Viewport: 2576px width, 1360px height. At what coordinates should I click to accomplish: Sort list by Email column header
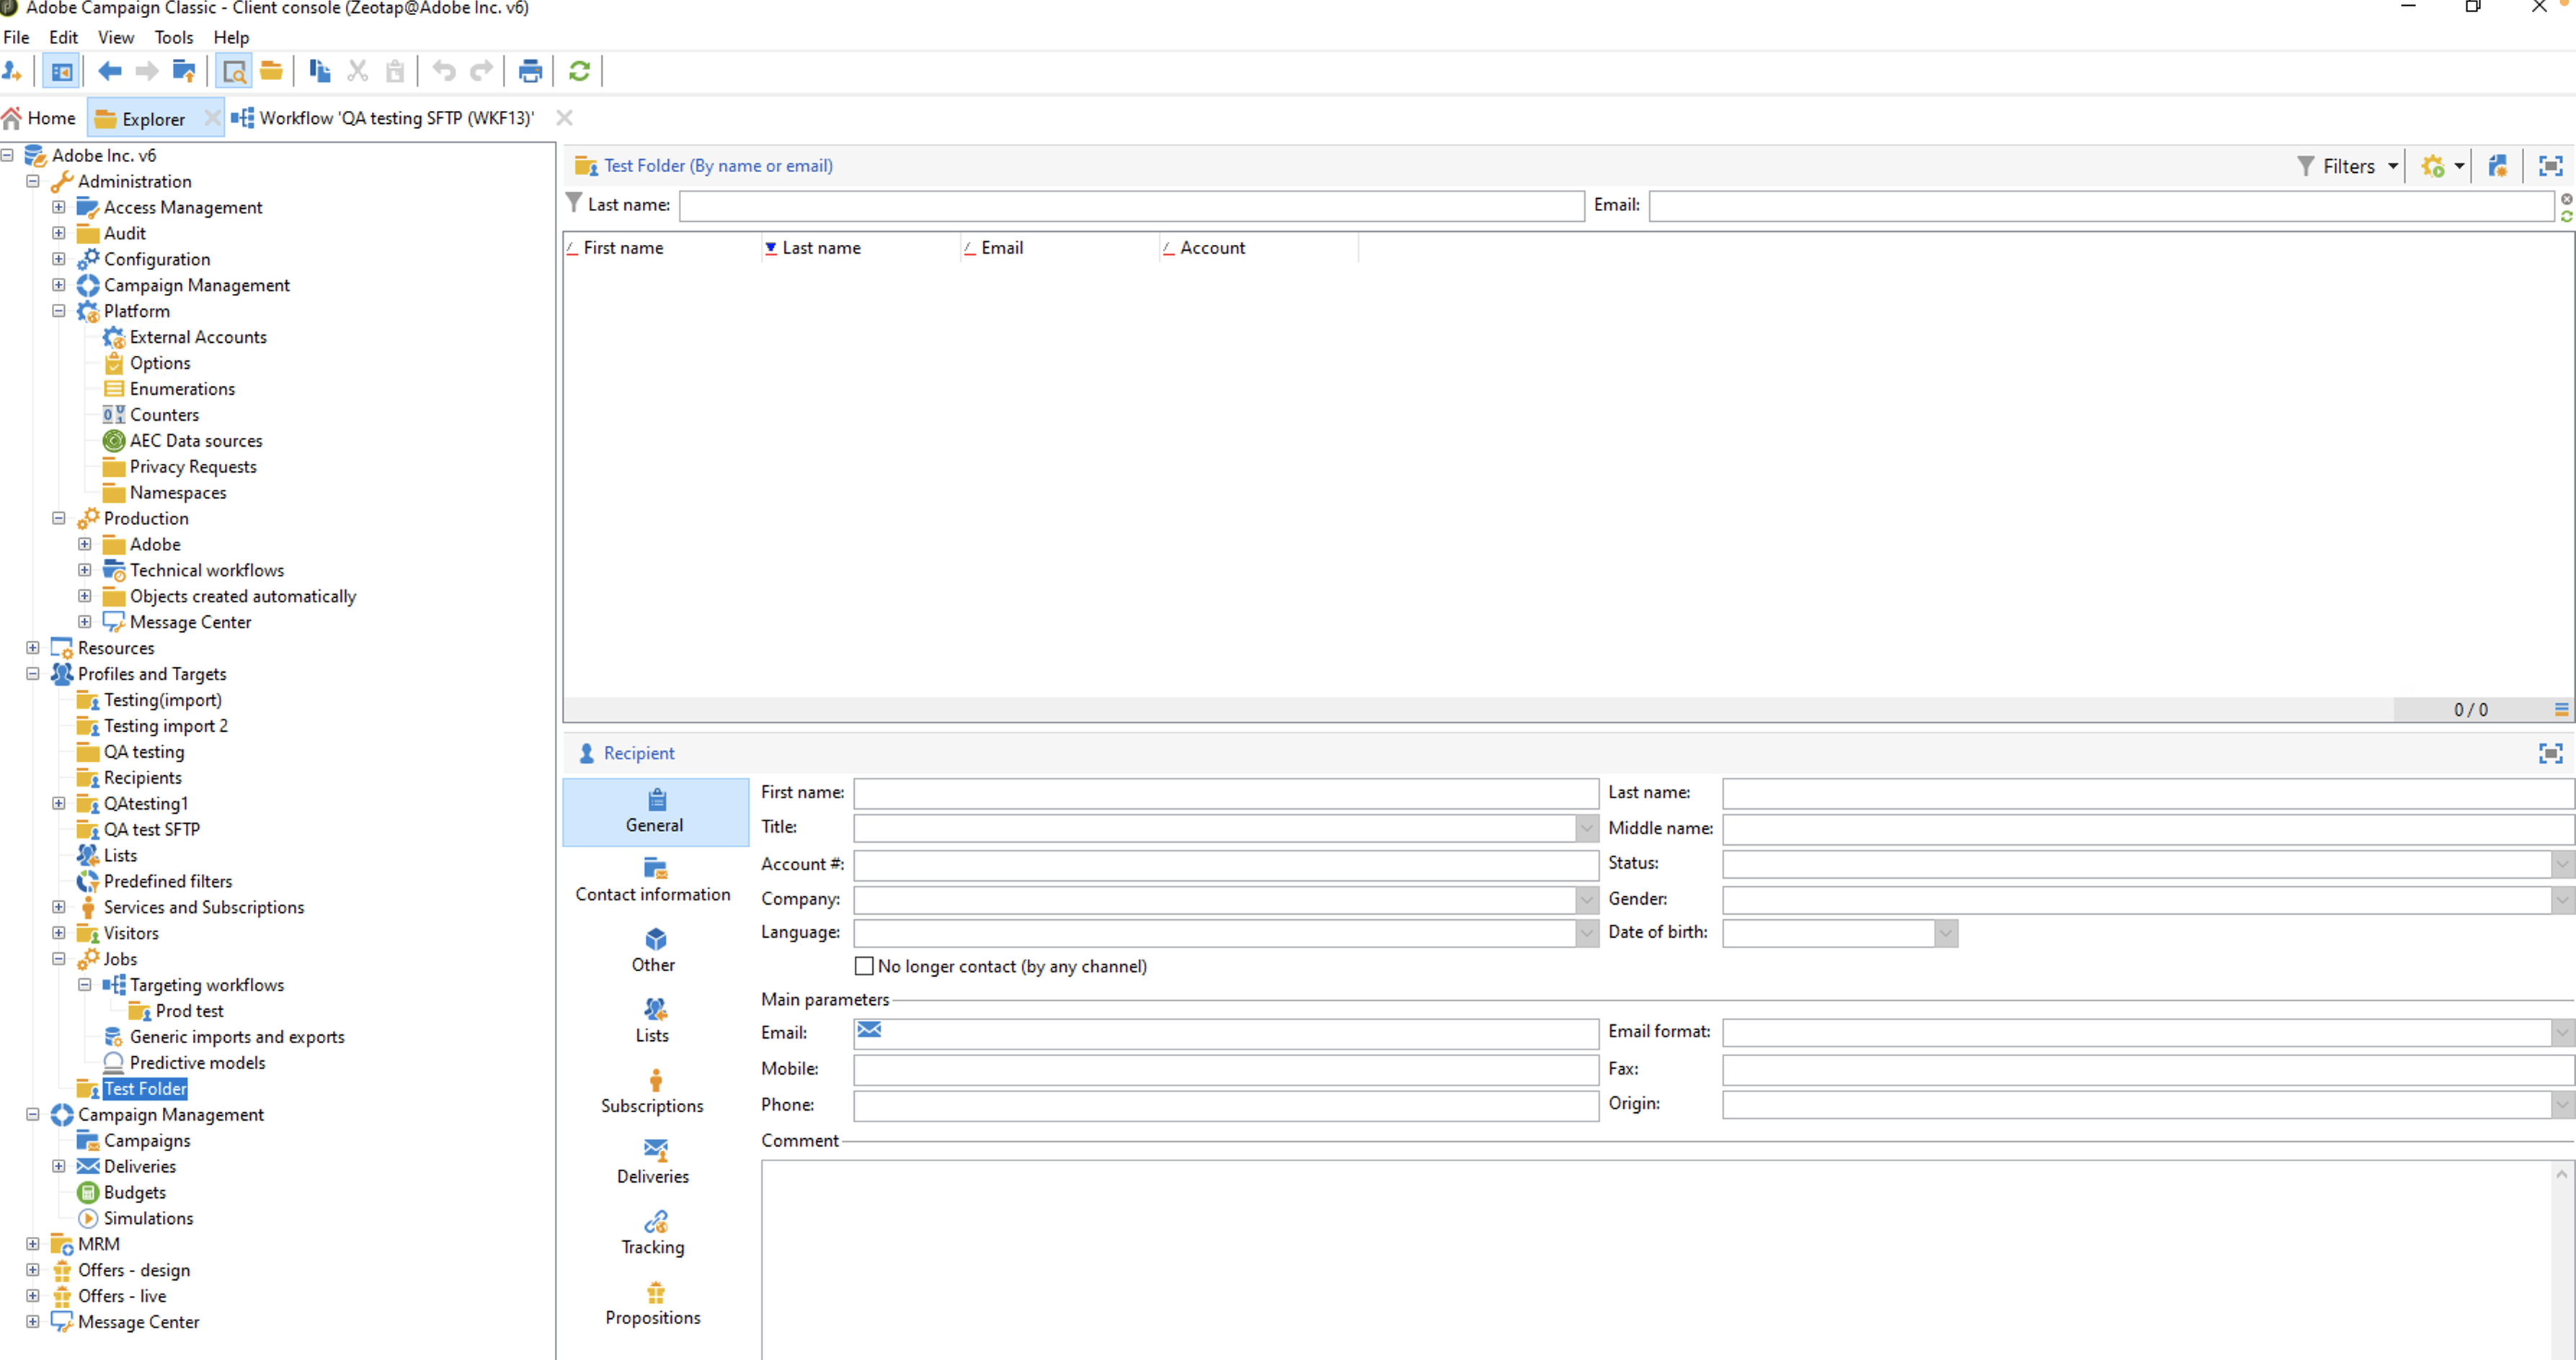pyautogui.click(x=1002, y=248)
